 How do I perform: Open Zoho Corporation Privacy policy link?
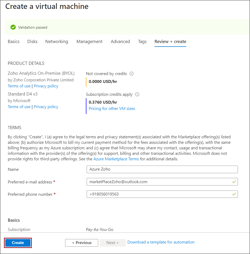click(x=46, y=86)
